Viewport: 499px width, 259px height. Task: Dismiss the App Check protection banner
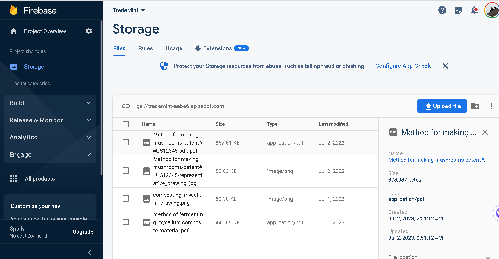[445, 66]
